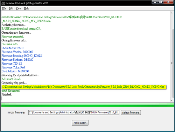This screenshot has width=175, height=132.
Task: Click the green progress bar
Action: point(87,105)
